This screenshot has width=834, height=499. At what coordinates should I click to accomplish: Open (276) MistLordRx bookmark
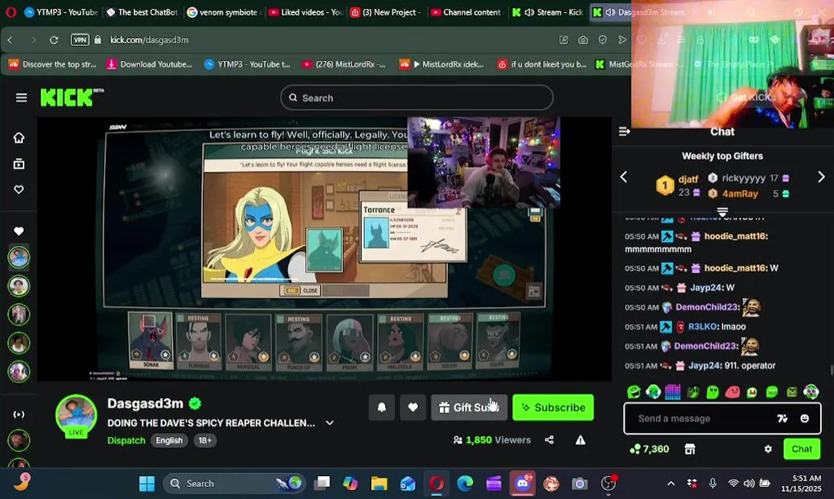pos(344,64)
